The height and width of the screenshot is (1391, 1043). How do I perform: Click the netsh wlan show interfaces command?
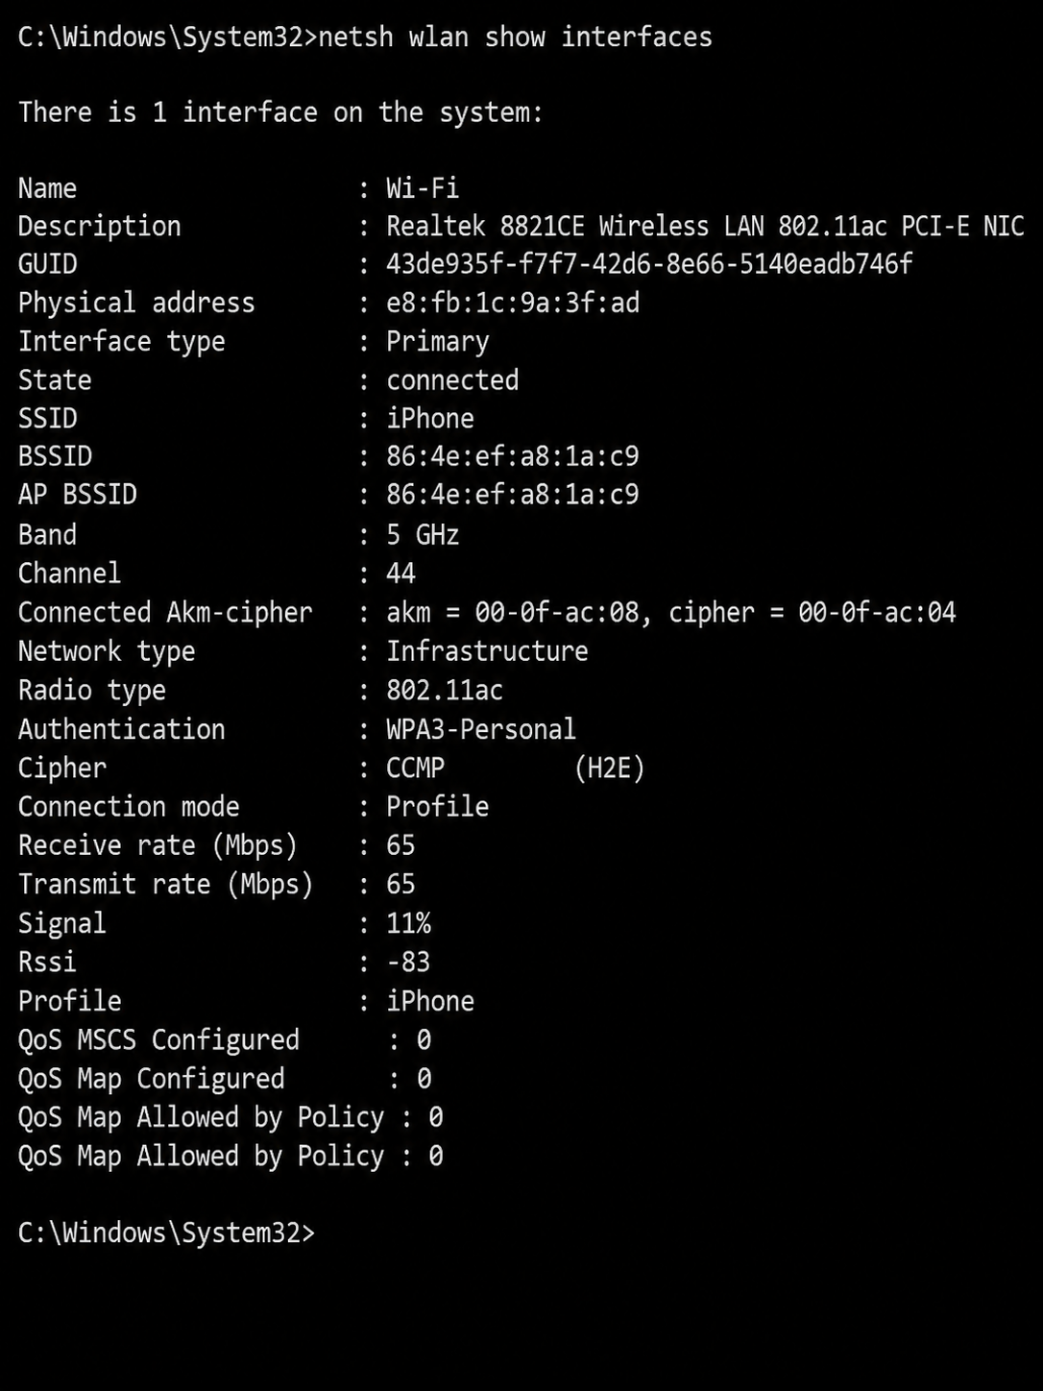[x=515, y=37]
